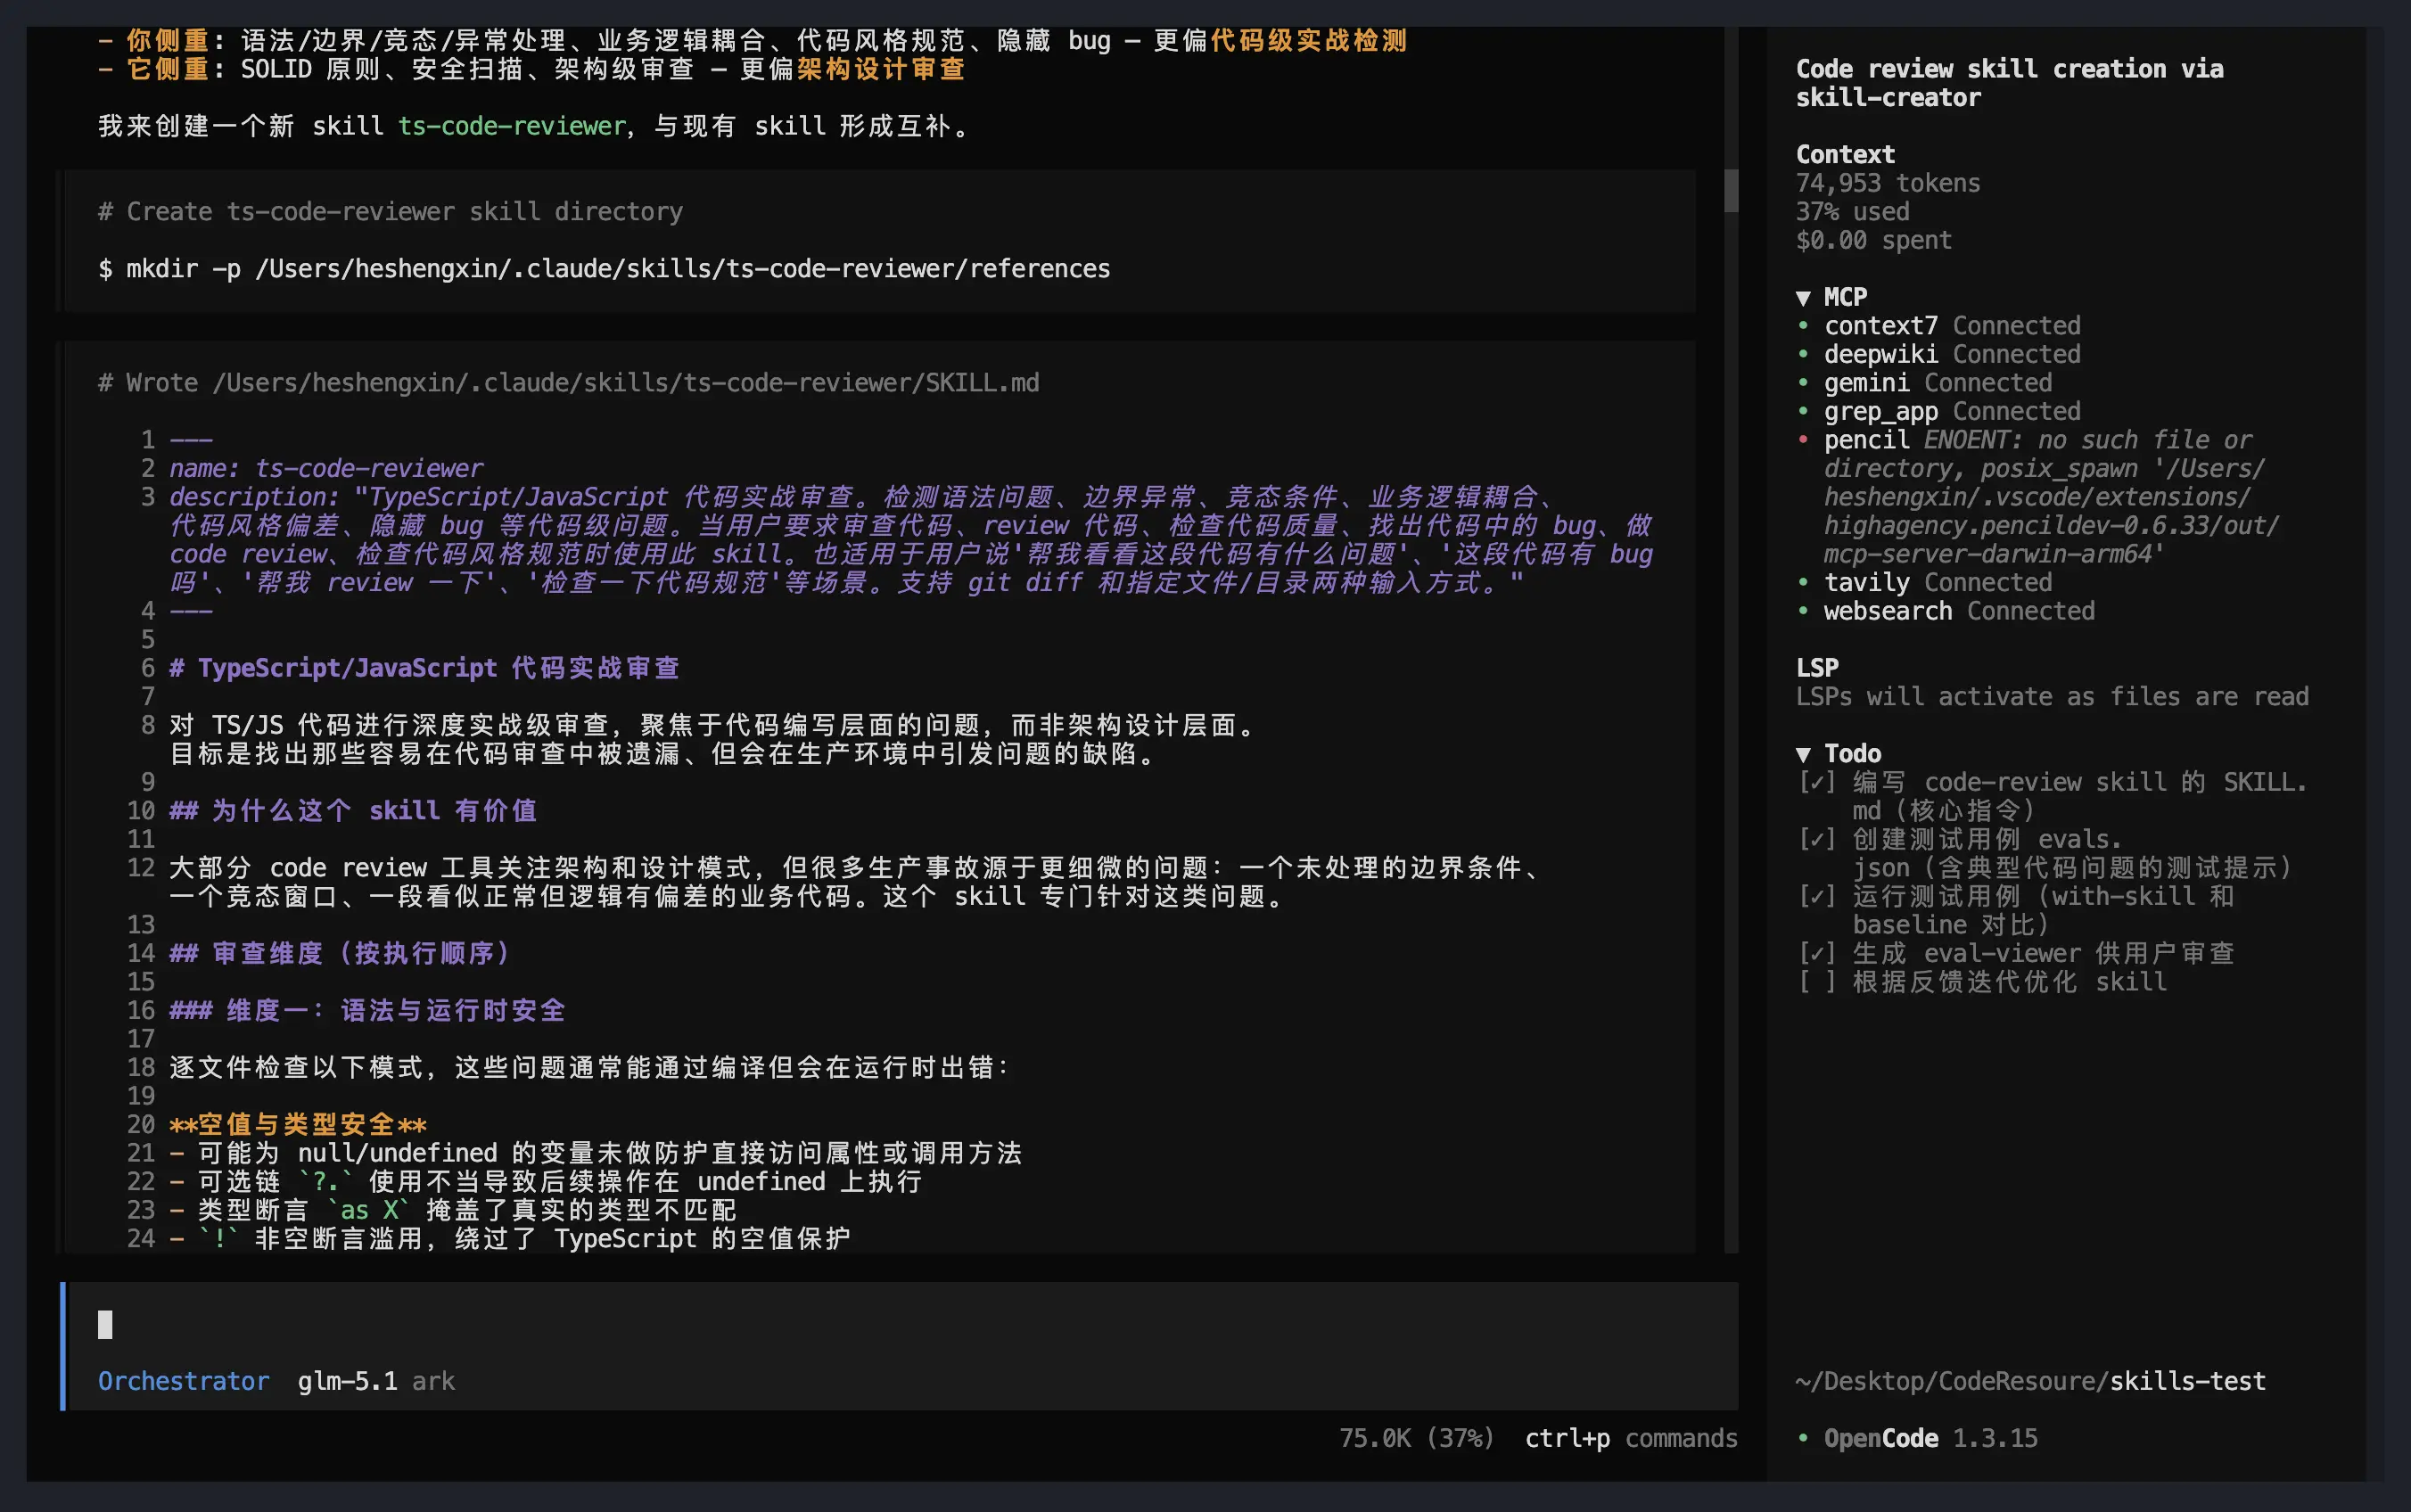The height and width of the screenshot is (1512, 2411).
Task: Click the glm-5.1 model name
Action: 346,1381
